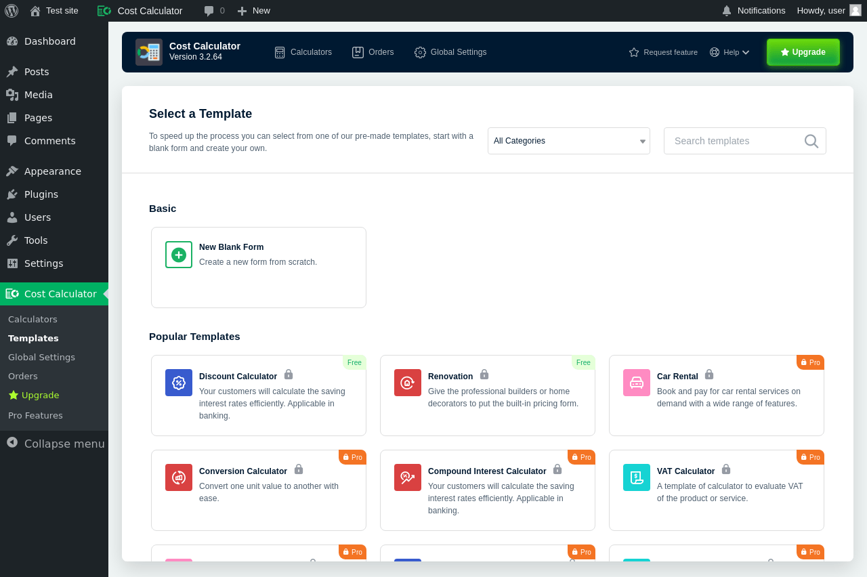Click Request feature star link
The image size is (867, 577).
663,52
